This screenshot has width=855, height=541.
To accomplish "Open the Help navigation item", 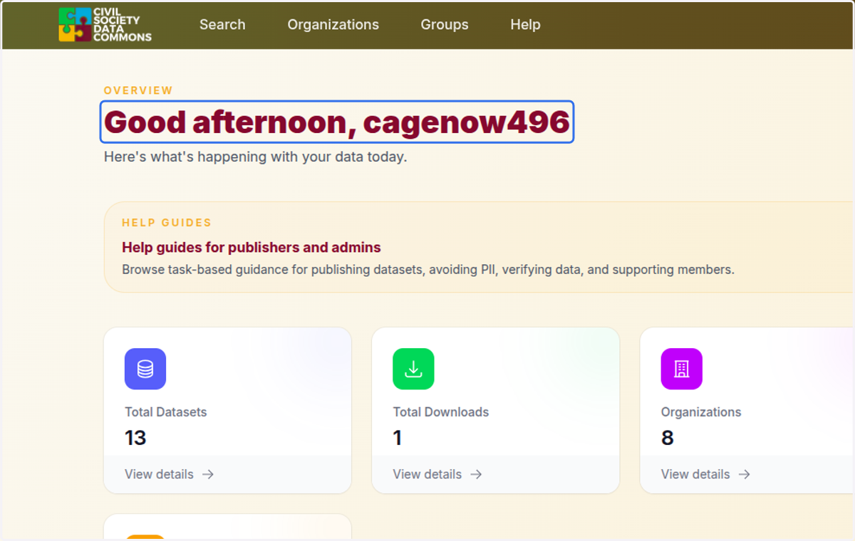I will (525, 24).
